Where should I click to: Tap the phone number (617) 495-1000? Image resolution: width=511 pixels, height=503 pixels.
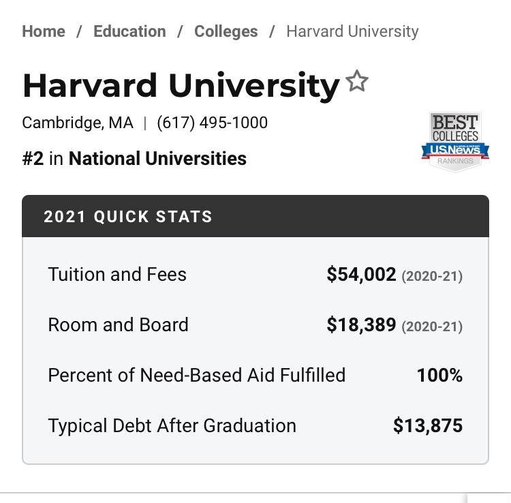click(x=212, y=123)
